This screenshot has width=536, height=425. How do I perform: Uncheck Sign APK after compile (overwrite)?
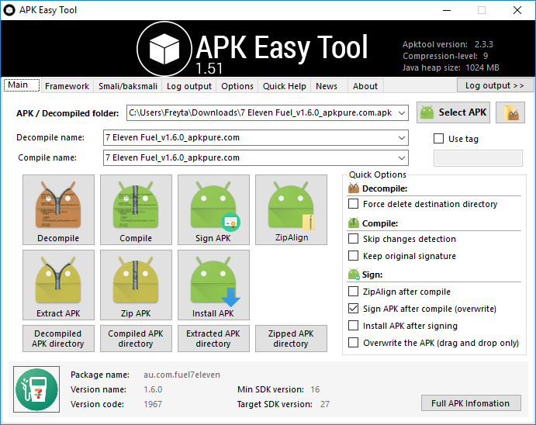click(353, 309)
